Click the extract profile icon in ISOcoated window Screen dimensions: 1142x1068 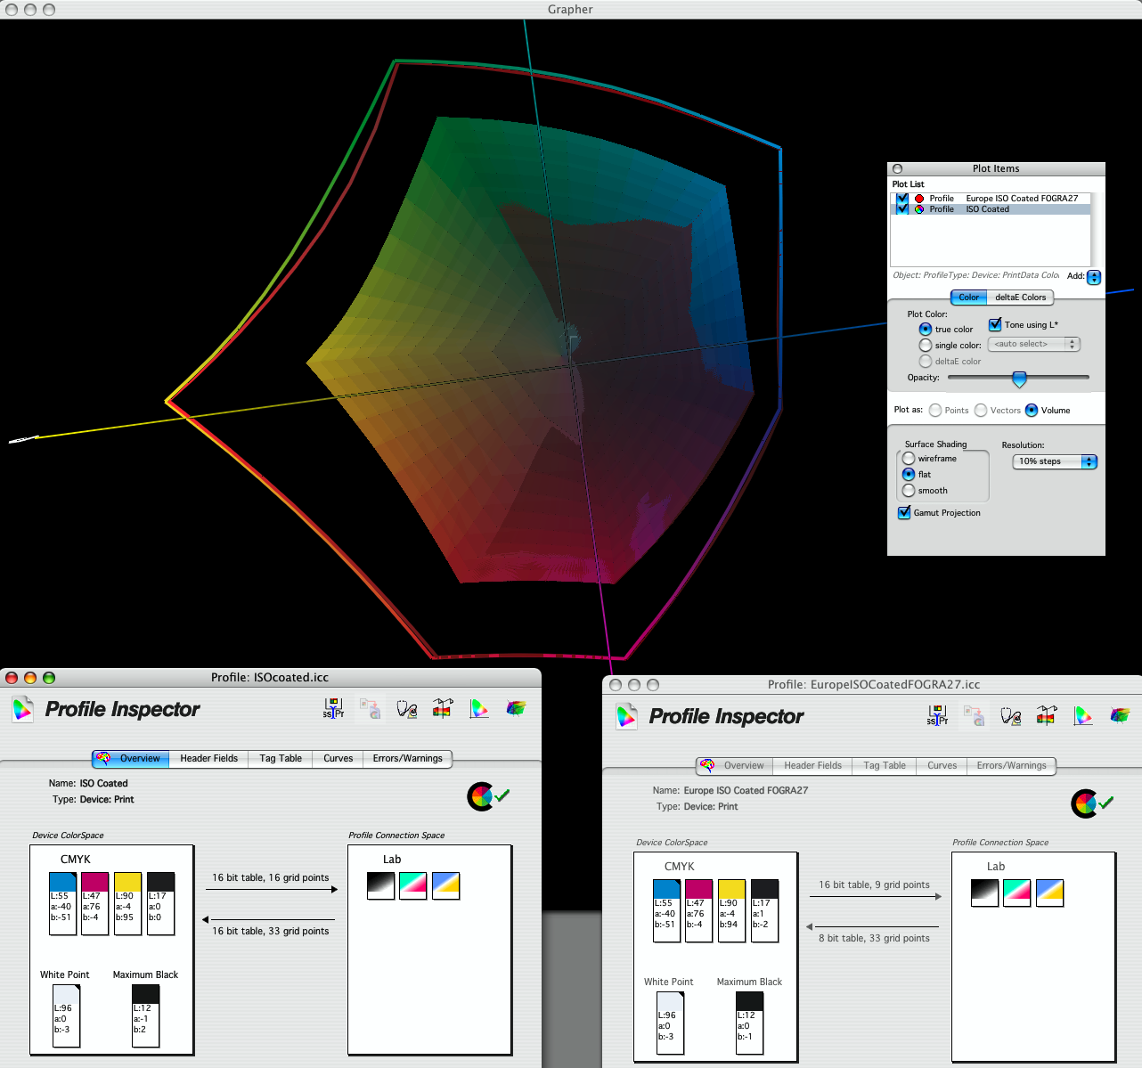tap(371, 709)
